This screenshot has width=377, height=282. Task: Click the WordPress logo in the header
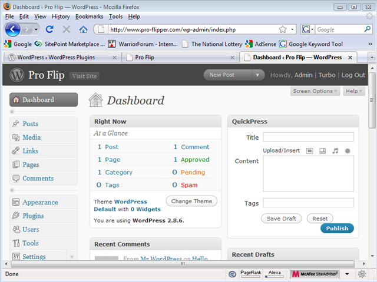click(17, 75)
